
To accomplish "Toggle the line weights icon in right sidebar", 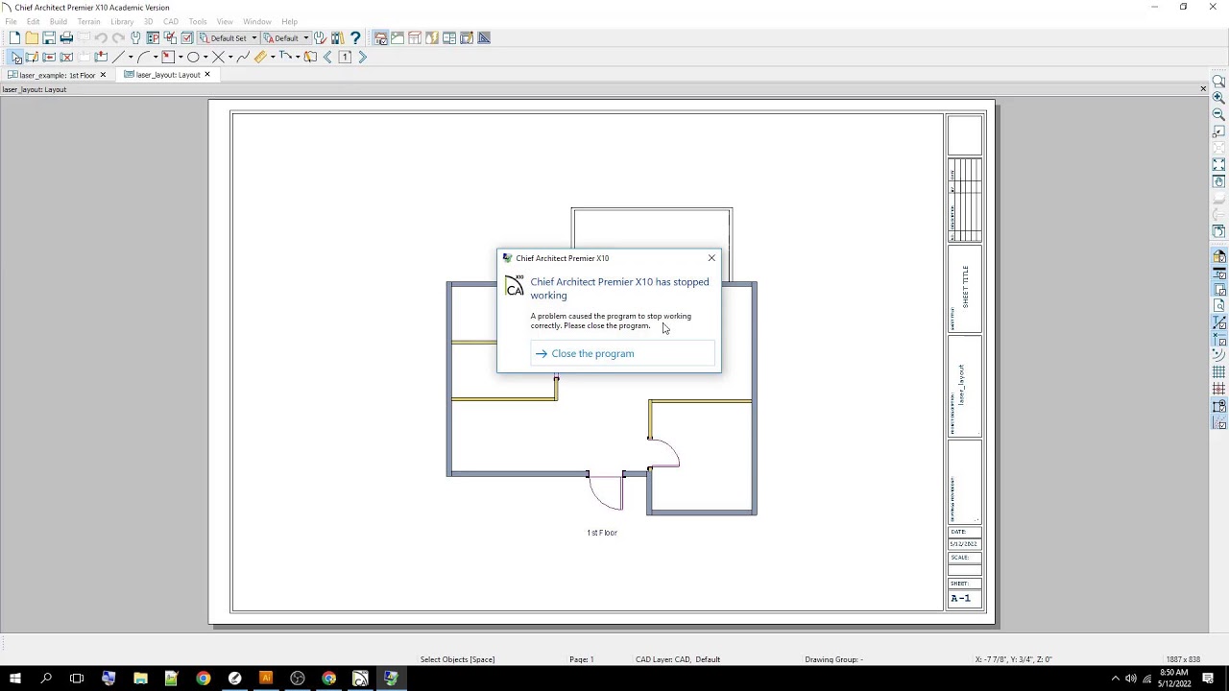I will [x=1218, y=274].
